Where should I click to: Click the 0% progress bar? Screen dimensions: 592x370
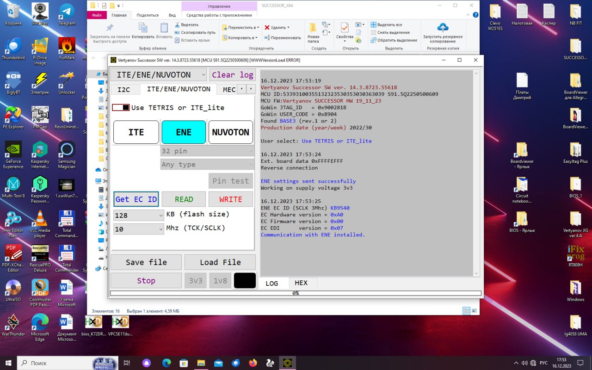click(296, 293)
